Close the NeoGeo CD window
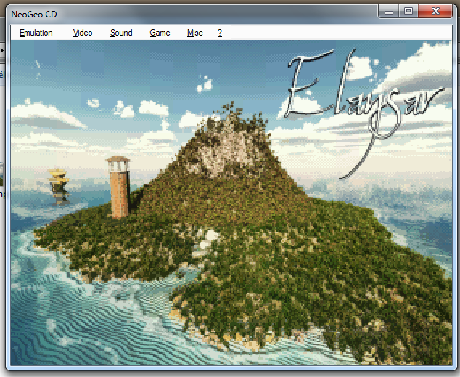 pyautogui.click(x=435, y=12)
